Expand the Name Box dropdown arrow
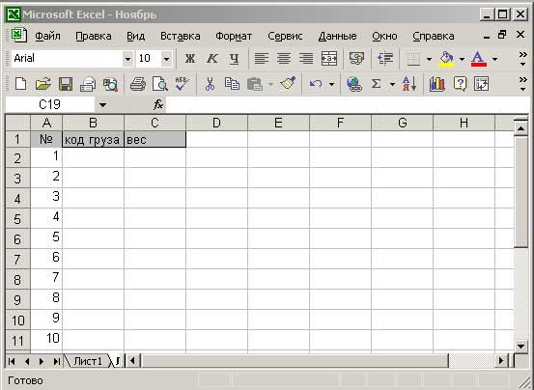 pos(102,105)
